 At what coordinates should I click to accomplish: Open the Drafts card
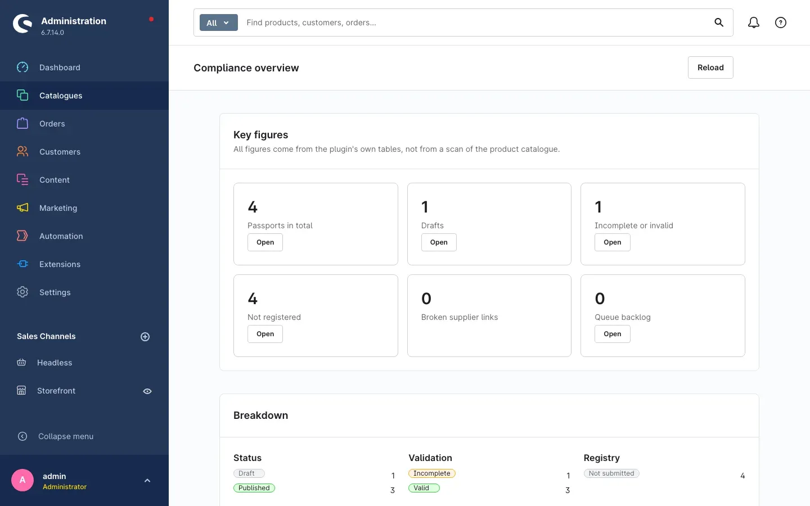coord(439,242)
